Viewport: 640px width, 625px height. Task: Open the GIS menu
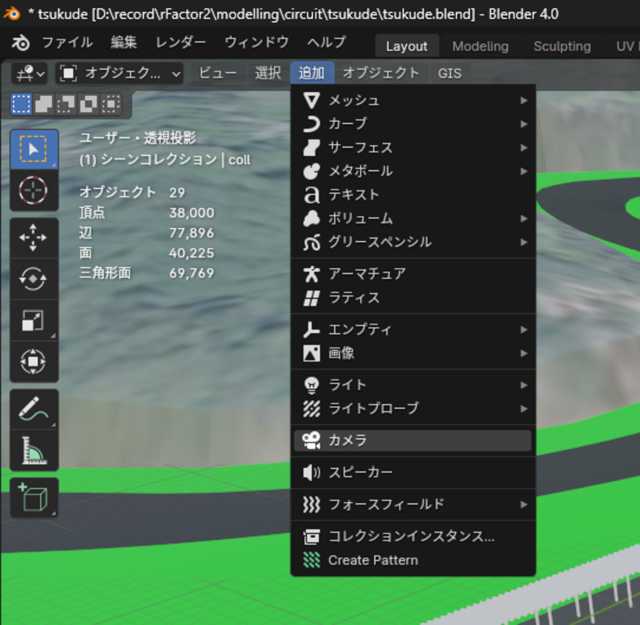tap(449, 73)
